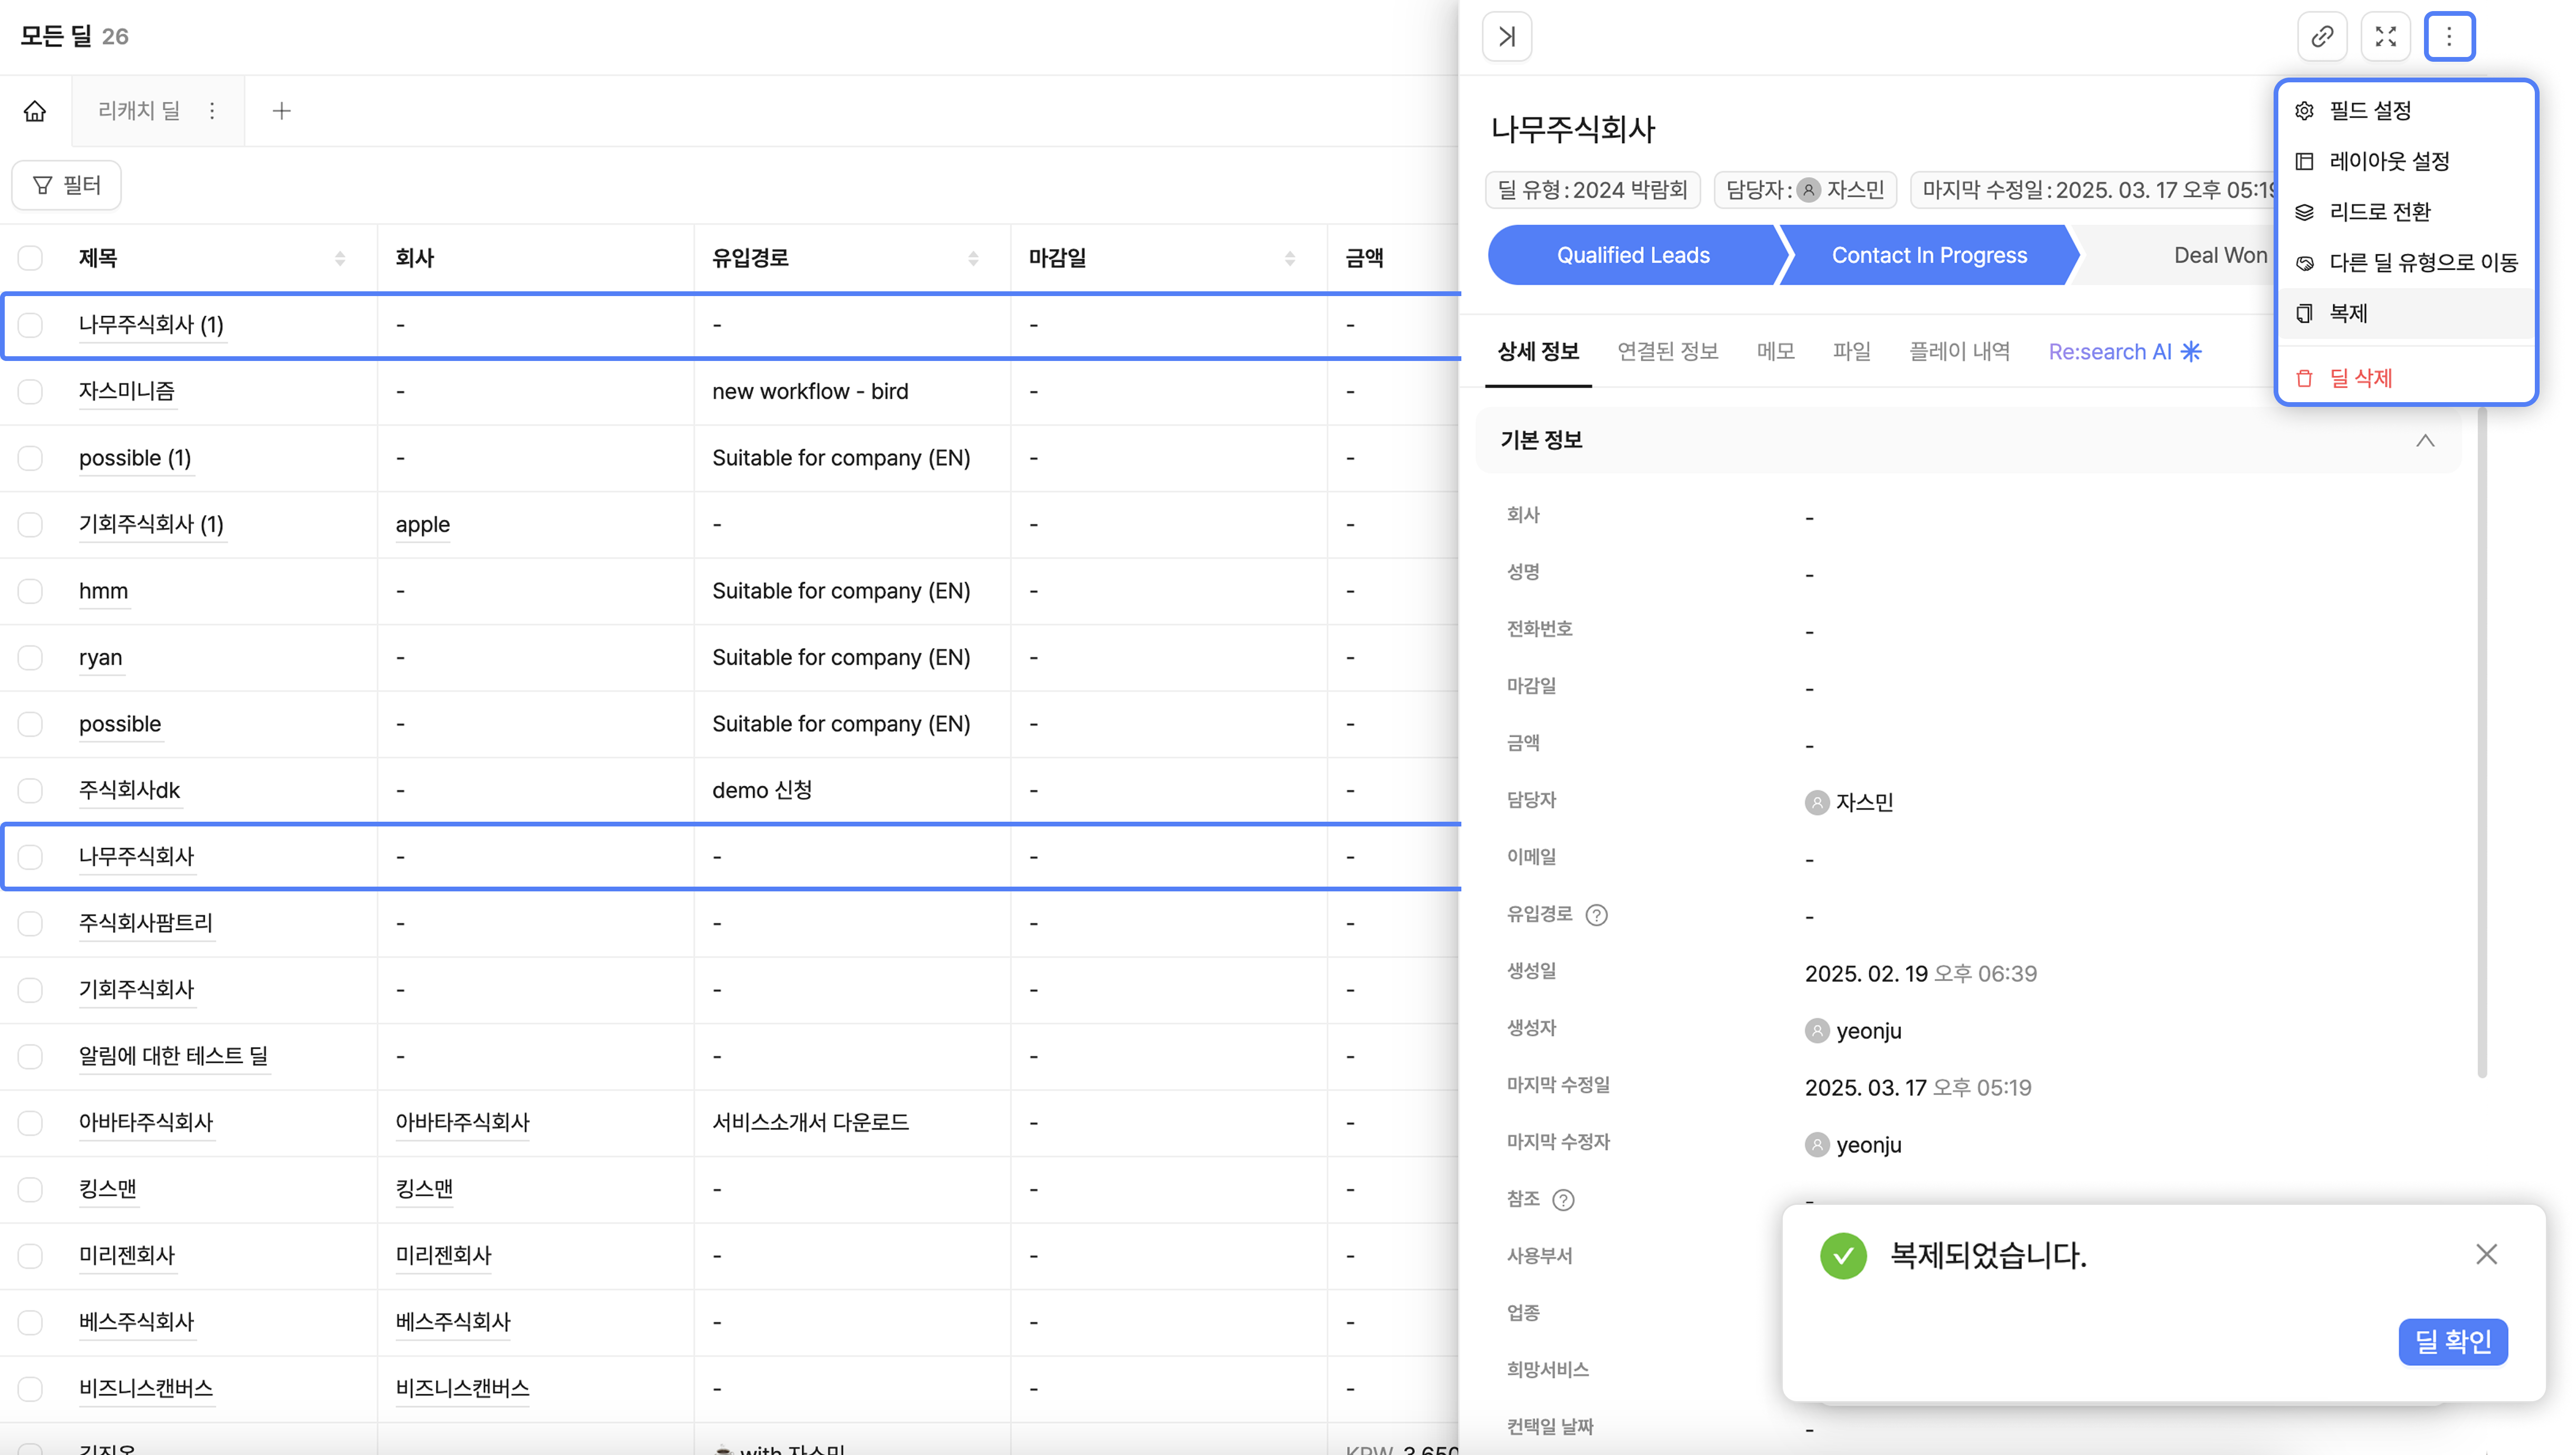Toggle the select-all checkbox in header
The height and width of the screenshot is (1455, 2576).
click(x=31, y=258)
